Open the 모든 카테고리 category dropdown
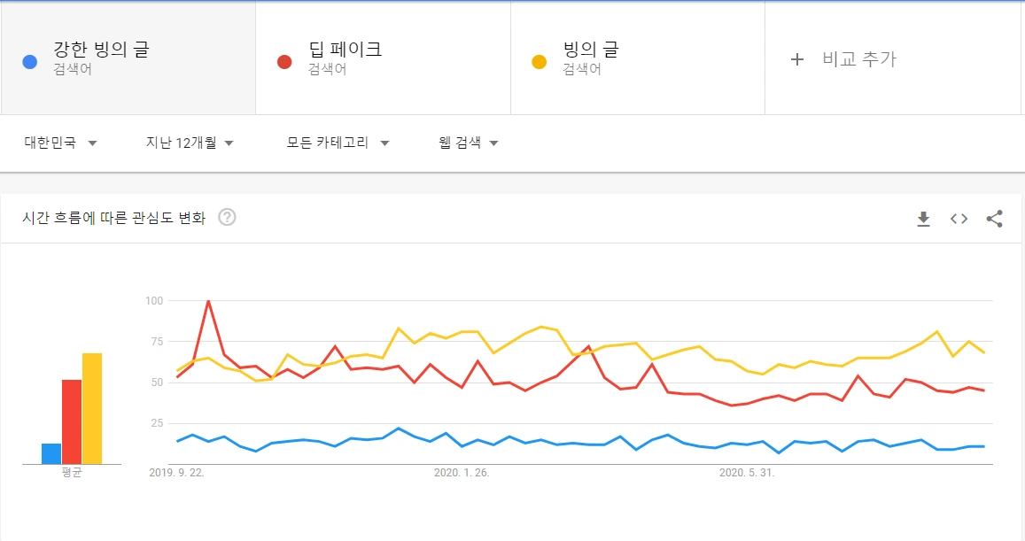The height and width of the screenshot is (541, 1025). coord(338,142)
